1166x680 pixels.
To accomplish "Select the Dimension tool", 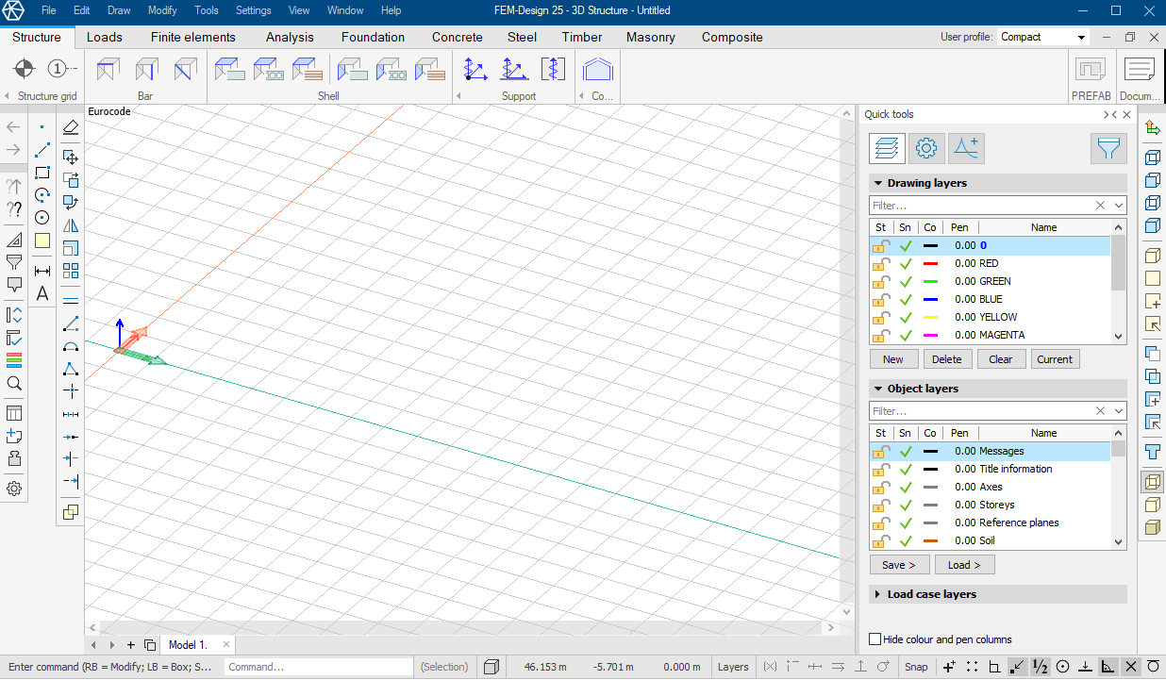I will [42, 271].
